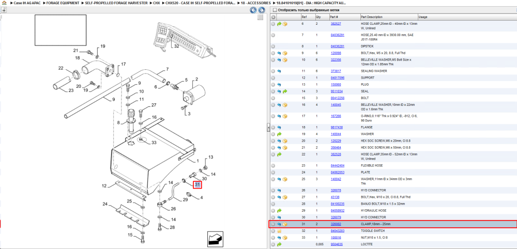The width and height of the screenshot is (517, 249).
Task: Click the small square button atop the diagram
Action: click(260, 17)
